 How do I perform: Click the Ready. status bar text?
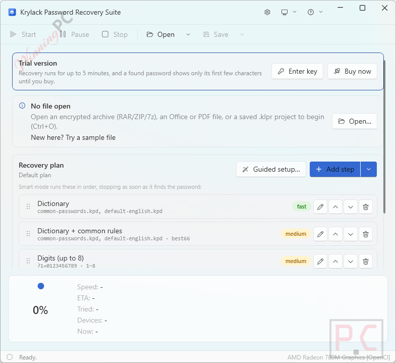click(x=28, y=357)
